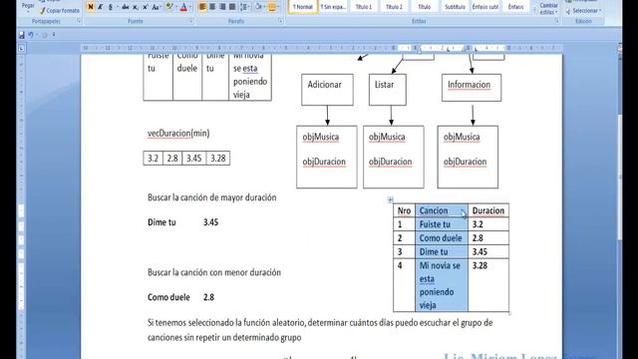Apply the Título 2 style
The height and width of the screenshot is (359, 638).
[x=394, y=7]
